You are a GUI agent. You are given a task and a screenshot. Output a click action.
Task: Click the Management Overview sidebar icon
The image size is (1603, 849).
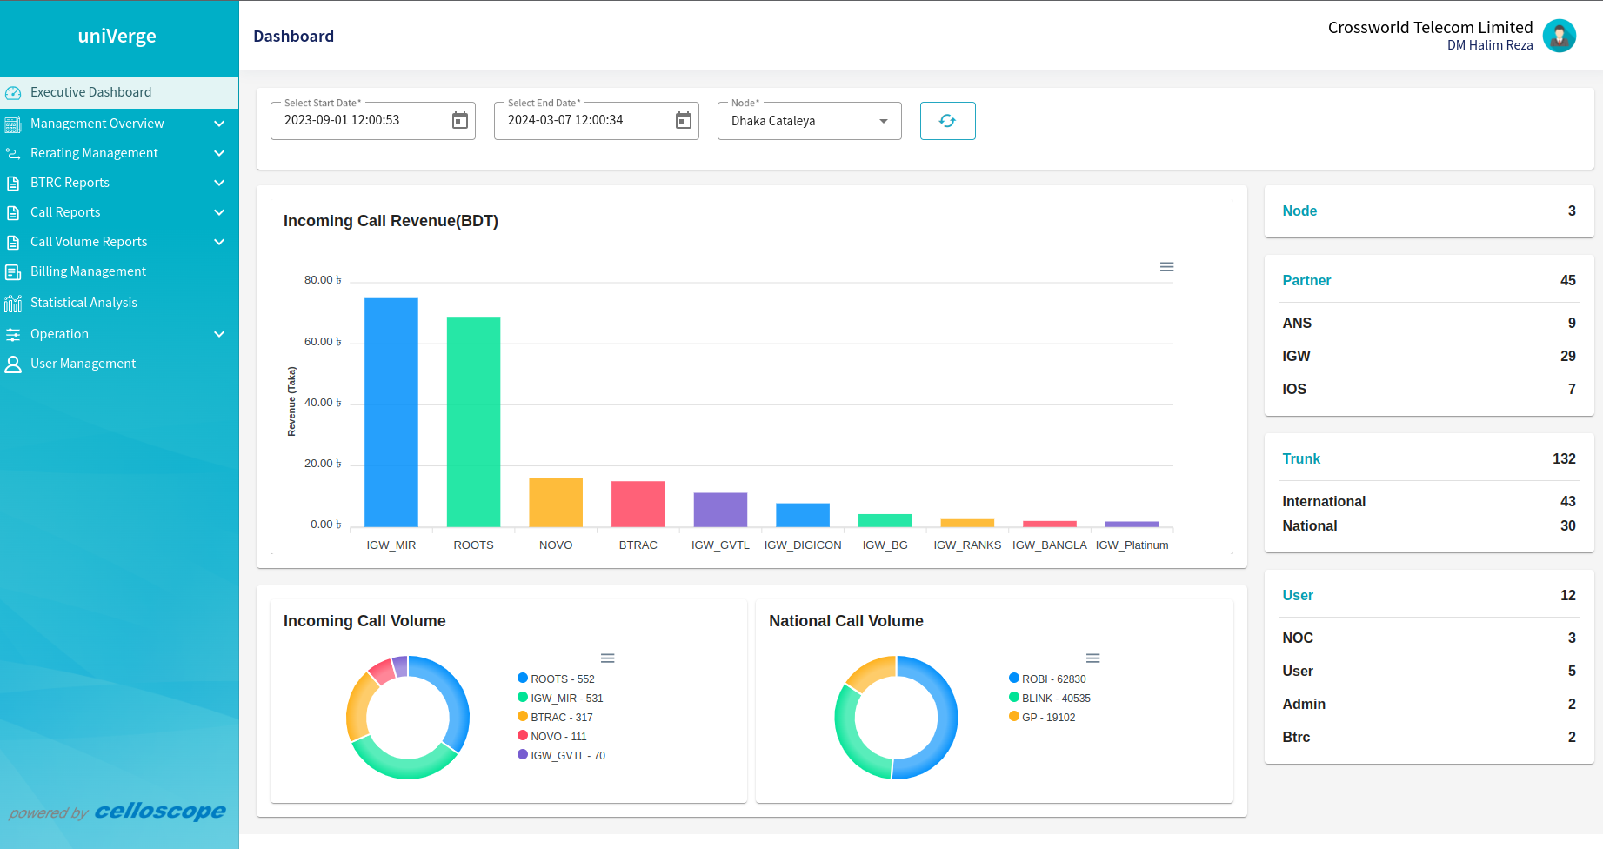(13, 124)
